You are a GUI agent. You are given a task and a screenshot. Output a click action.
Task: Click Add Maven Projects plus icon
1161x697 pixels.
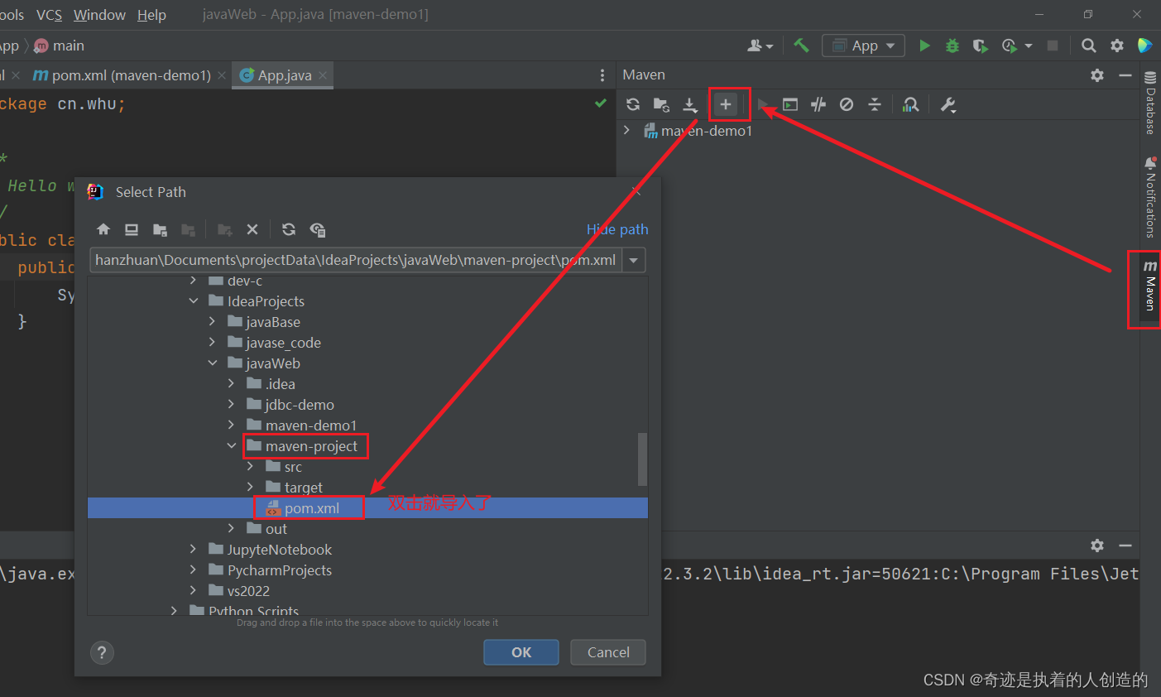point(726,104)
